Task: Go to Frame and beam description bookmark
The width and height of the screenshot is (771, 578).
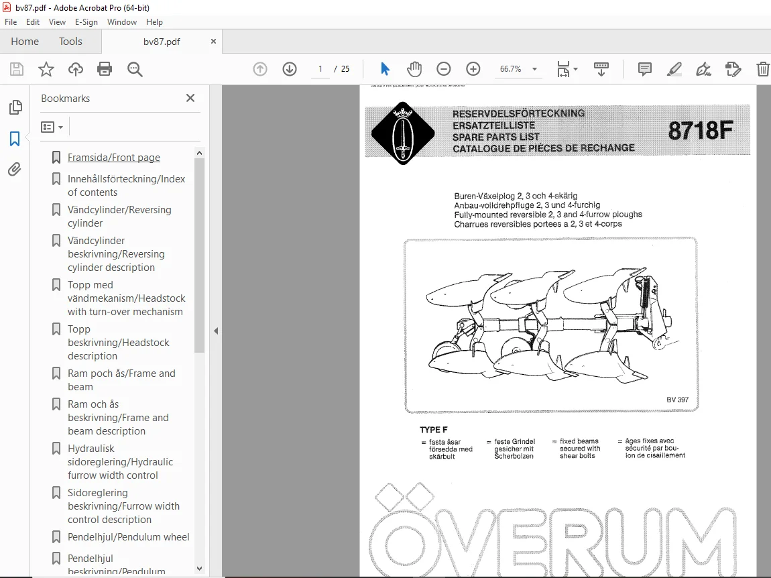Action: [x=118, y=418]
